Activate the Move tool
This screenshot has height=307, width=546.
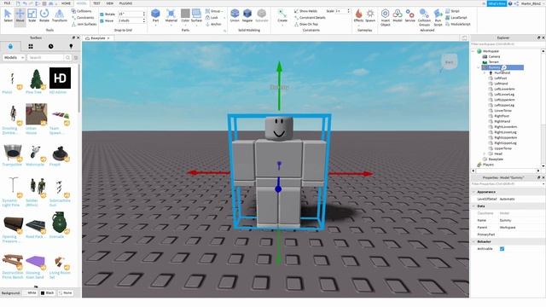(x=20, y=15)
